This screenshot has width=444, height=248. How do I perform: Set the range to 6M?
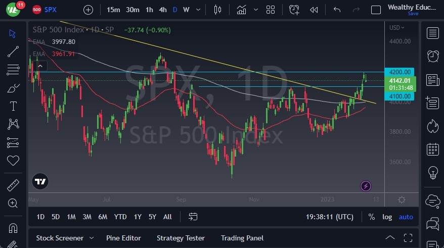point(103,217)
